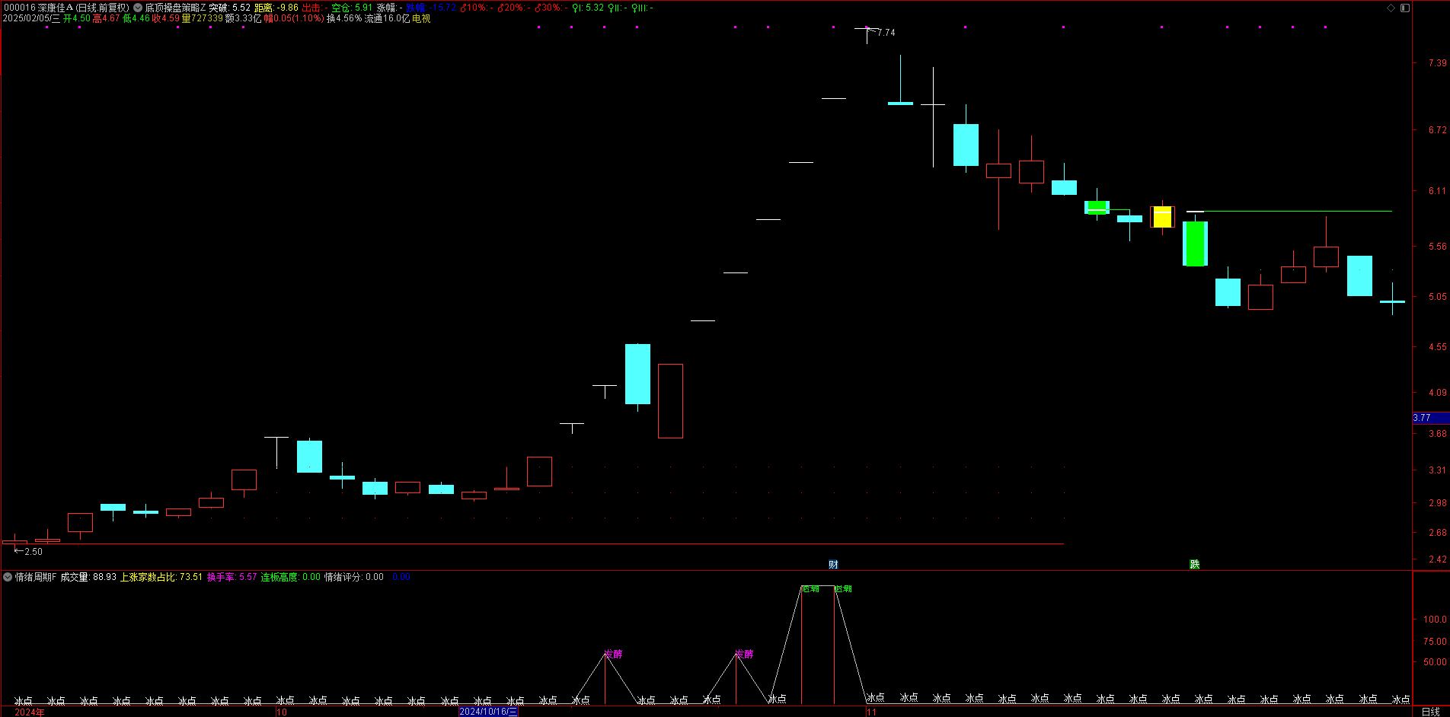Screen dimensions: 1450x717
Task: Click the highlighted date label 2024/10/16/三
Action: click(488, 712)
